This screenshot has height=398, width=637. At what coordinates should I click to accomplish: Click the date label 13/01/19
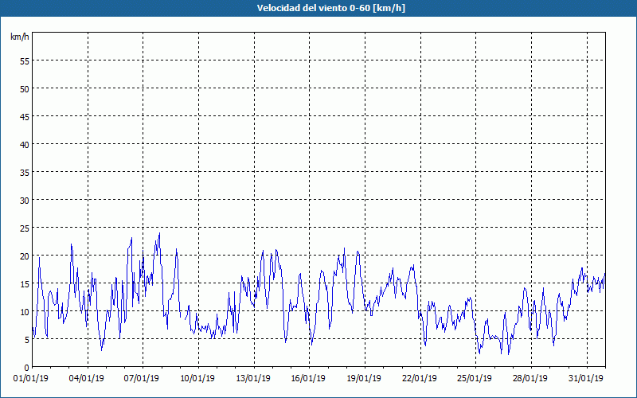252,379
